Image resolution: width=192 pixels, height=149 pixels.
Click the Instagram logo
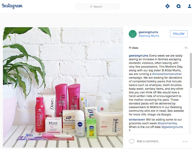coord(12,6)
